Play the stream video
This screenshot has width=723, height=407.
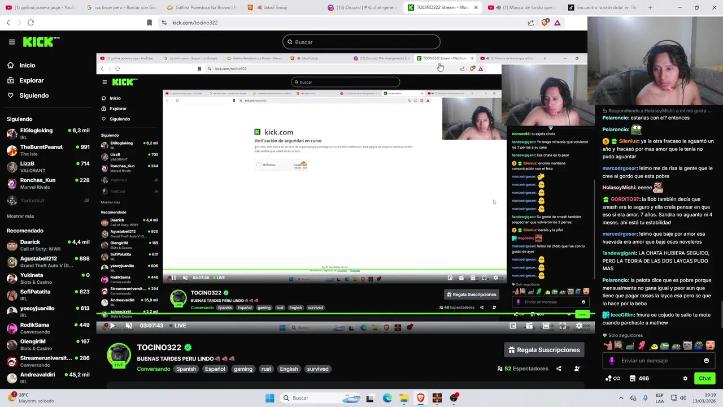point(112,326)
